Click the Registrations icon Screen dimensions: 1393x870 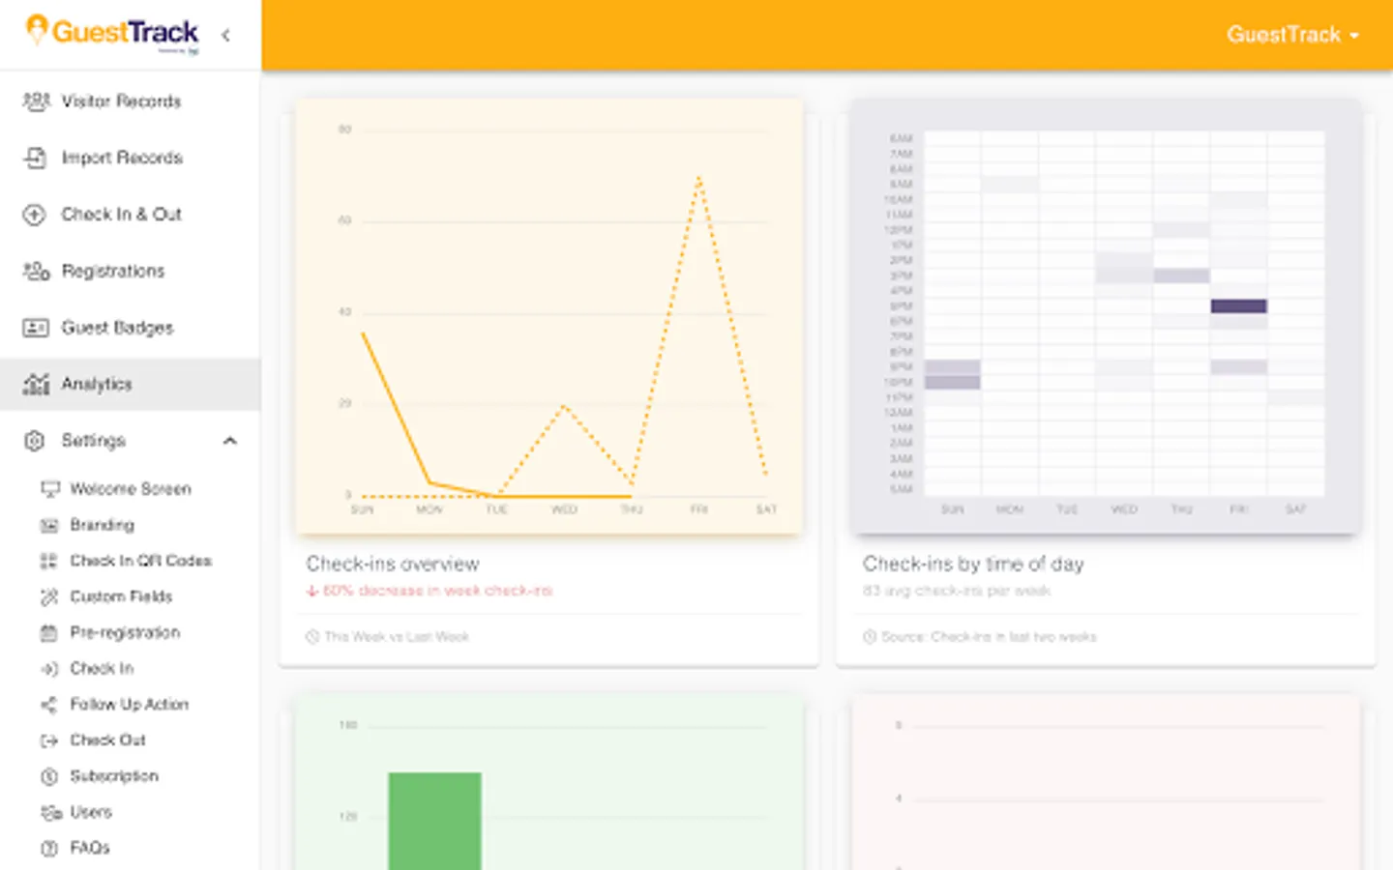(36, 271)
